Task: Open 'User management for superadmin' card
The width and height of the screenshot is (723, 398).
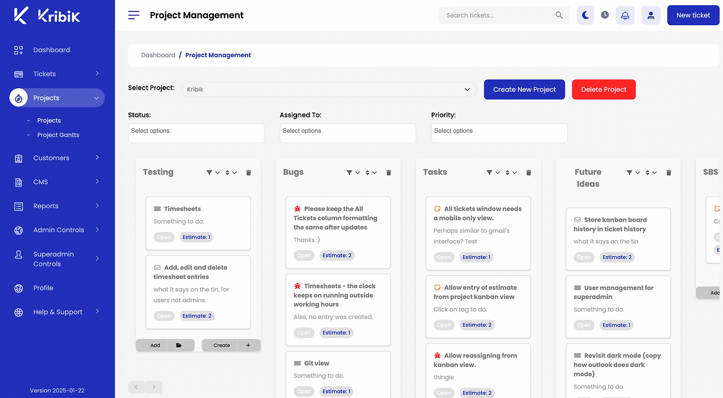Action: pos(618,307)
